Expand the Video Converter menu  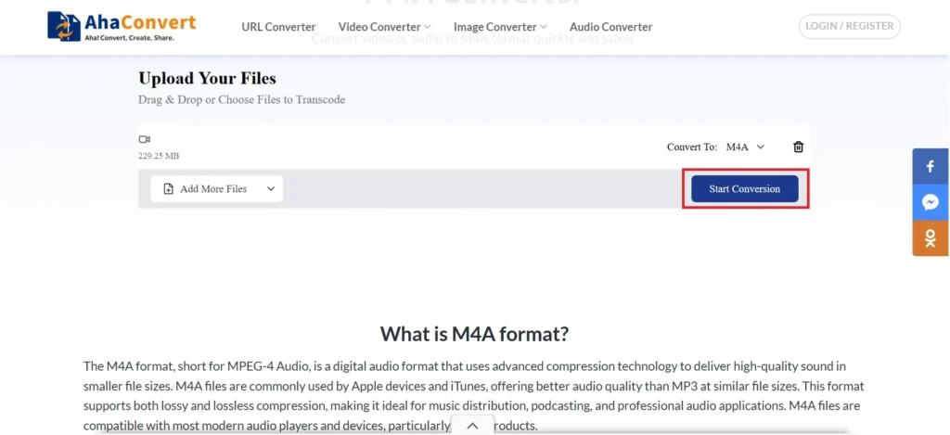[x=384, y=27]
